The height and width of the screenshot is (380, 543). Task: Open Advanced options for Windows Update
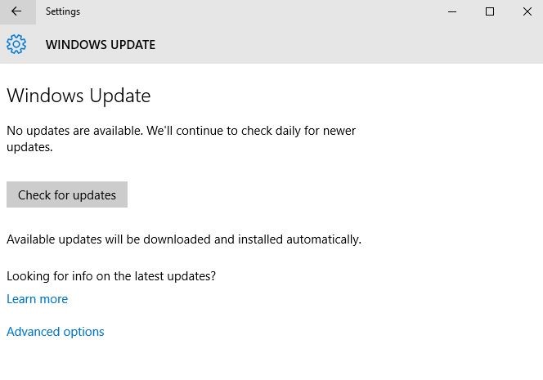click(x=56, y=332)
